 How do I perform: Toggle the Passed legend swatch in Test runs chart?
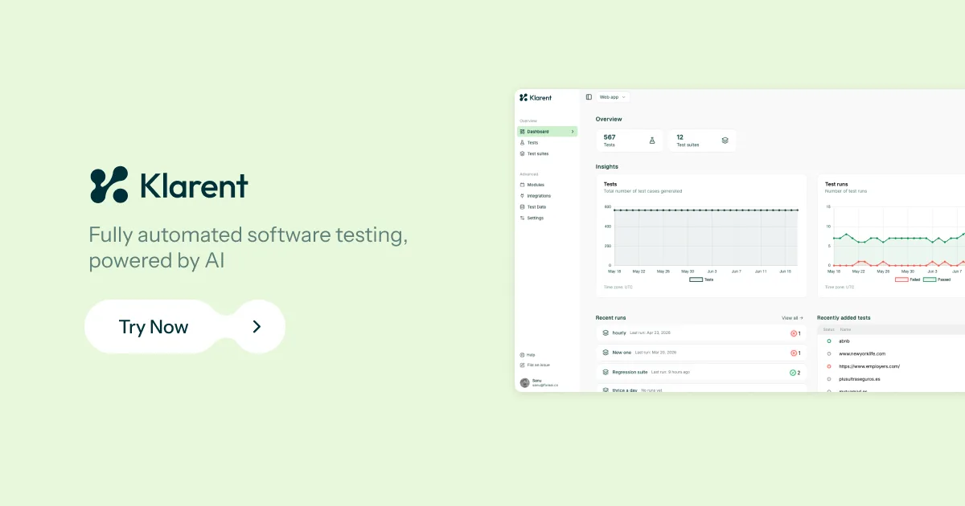pos(930,280)
